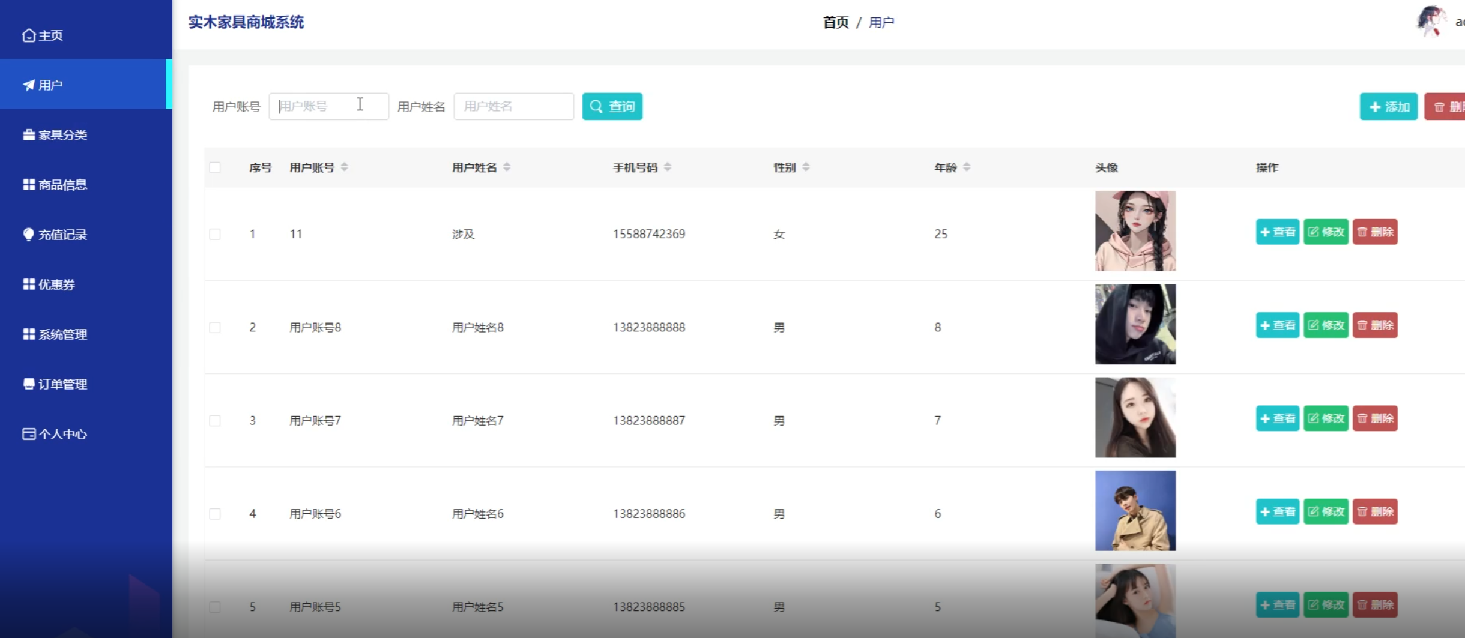The height and width of the screenshot is (638, 1465).
Task: Click the briefcase icon for 家具分类
Action: (x=28, y=135)
